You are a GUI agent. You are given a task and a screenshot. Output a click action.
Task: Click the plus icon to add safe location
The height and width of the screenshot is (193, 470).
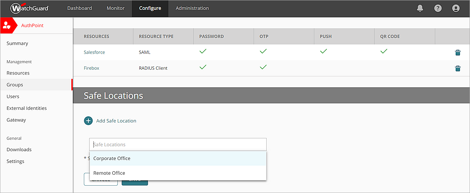coord(88,121)
